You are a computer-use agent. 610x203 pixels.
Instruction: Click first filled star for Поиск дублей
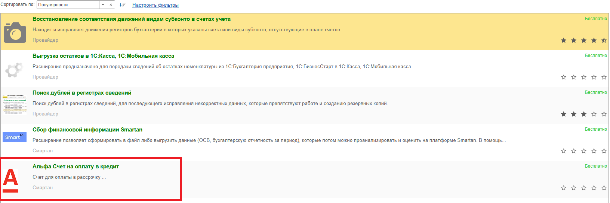click(564, 114)
